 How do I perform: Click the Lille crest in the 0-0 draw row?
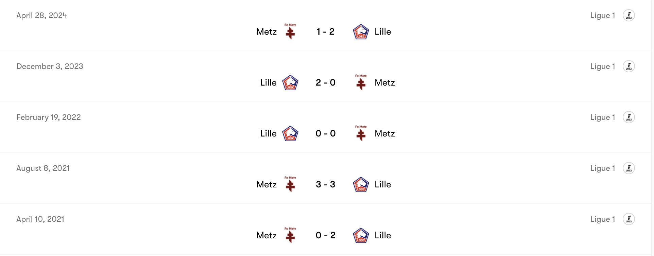[x=290, y=133]
